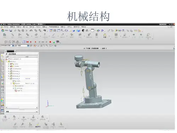Open the color contour sidebar tab
Image resolution: width=177 pixels, height=133 pixels.
coord(2,100)
